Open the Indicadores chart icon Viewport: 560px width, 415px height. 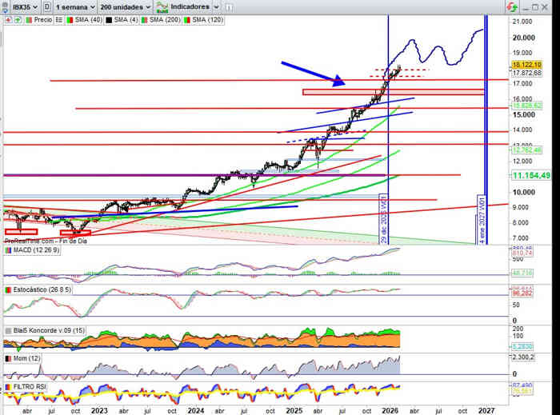pos(163,6)
